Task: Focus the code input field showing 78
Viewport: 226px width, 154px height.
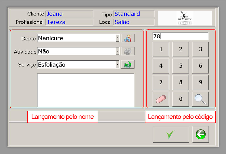Action: pos(180,36)
